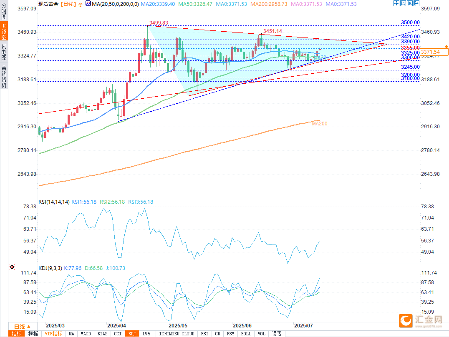Select the VOL indicator

tap(262, 334)
